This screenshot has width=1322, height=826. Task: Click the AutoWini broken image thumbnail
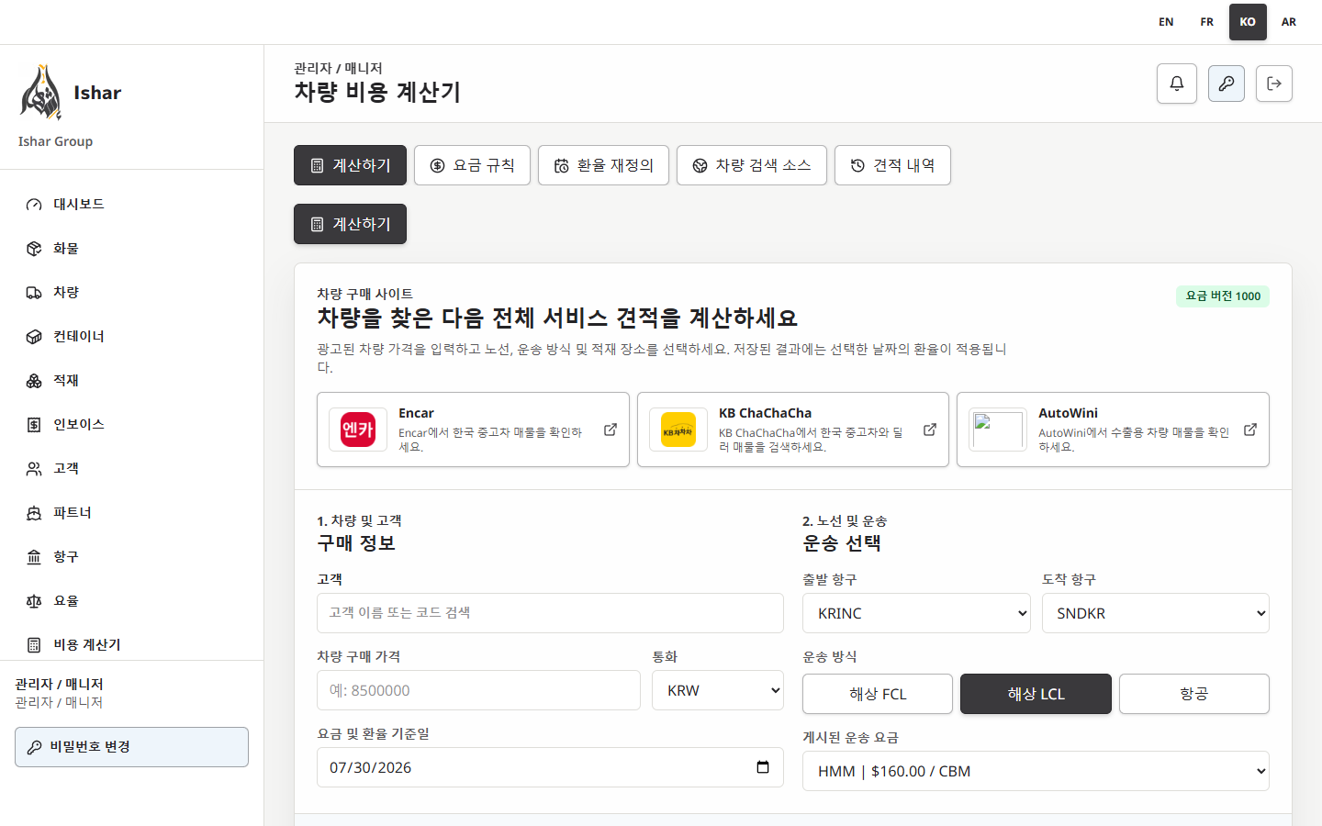click(998, 430)
